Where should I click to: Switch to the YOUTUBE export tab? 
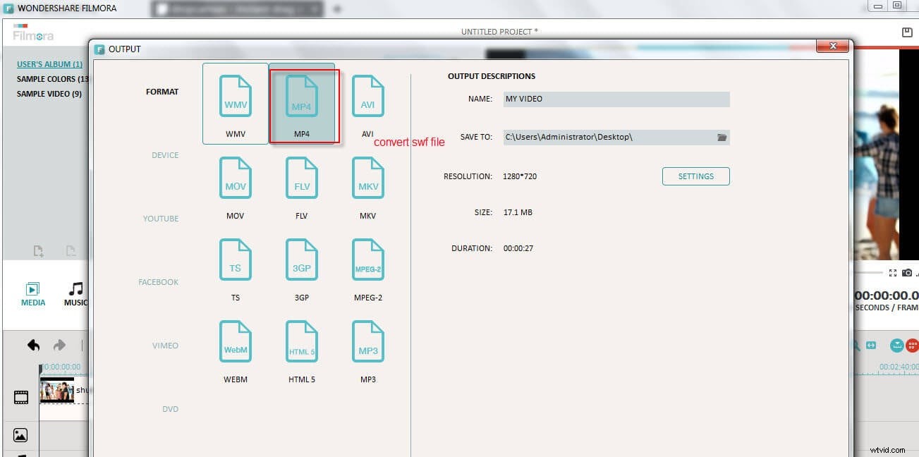(x=161, y=219)
